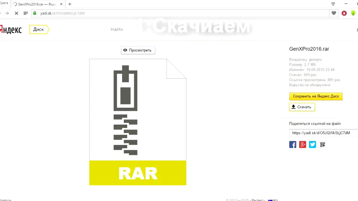Click Вирусов не обнаружено text
The height and width of the screenshot is (201, 358).
(x=310, y=85)
